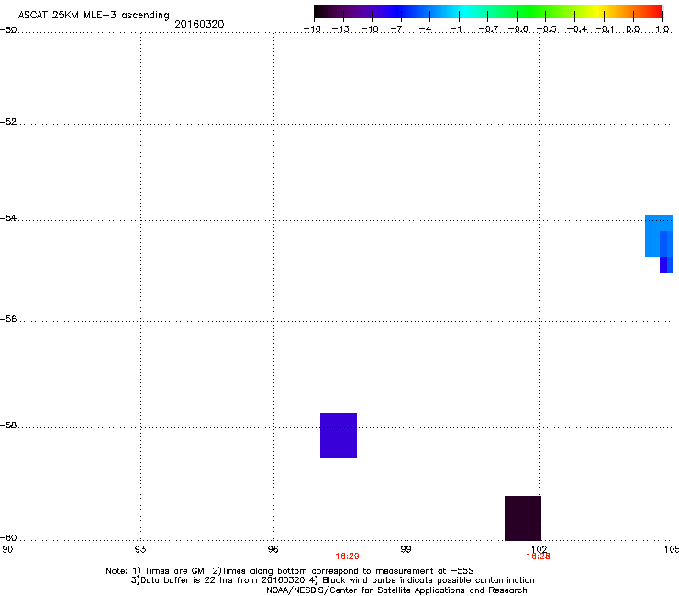
Task: Click the green section of color bar
Action: click(x=532, y=12)
